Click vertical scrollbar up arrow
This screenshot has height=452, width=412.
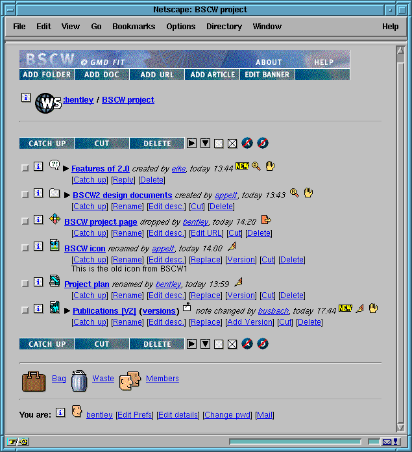click(x=400, y=51)
